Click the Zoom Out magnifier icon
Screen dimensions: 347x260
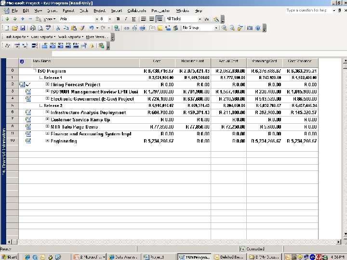232,28
